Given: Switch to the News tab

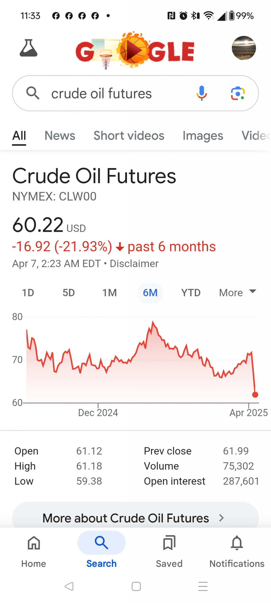Looking at the screenshot, I should tap(60, 136).
